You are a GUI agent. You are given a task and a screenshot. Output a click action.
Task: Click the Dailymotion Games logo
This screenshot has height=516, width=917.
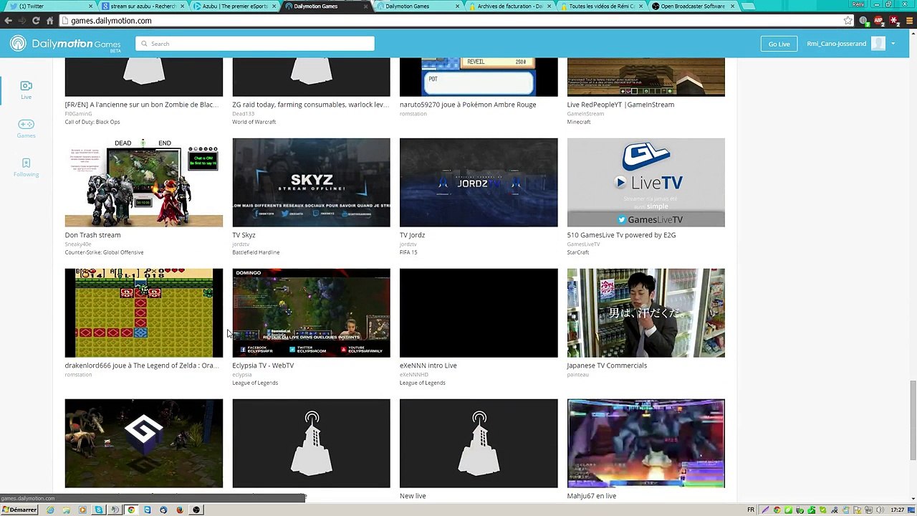coord(65,44)
